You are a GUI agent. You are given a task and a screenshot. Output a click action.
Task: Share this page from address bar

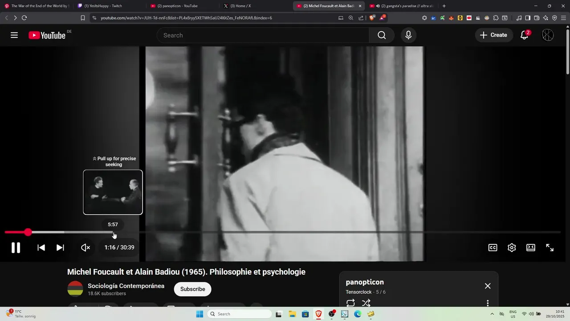tap(361, 18)
